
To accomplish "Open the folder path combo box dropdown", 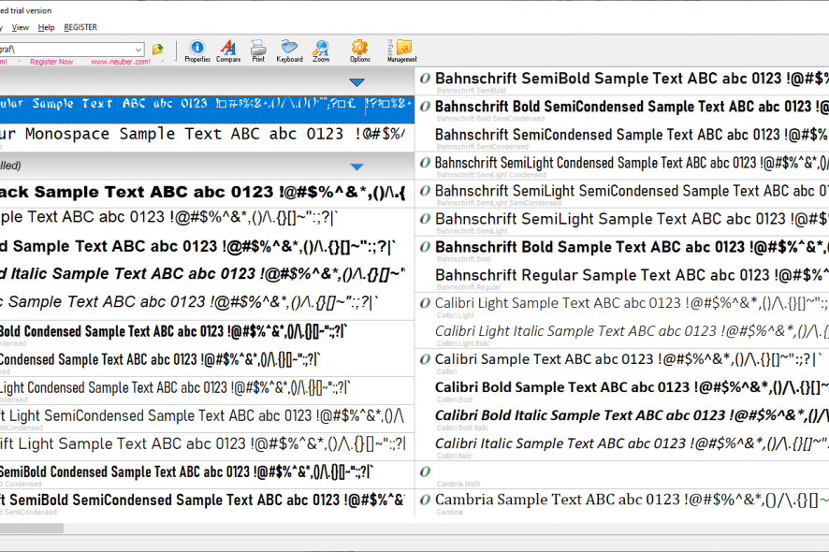I will 138,50.
